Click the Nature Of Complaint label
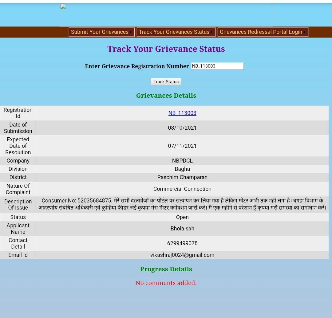Screen dimensions: 332x318 coord(18,189)
